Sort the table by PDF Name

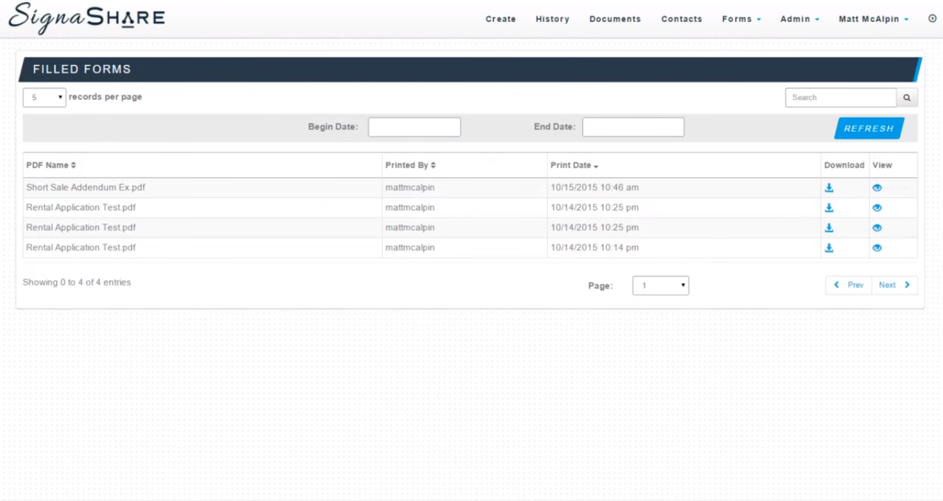(x=51, y=165)
